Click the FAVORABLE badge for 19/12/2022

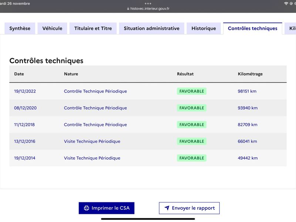(x=192, y=91)
